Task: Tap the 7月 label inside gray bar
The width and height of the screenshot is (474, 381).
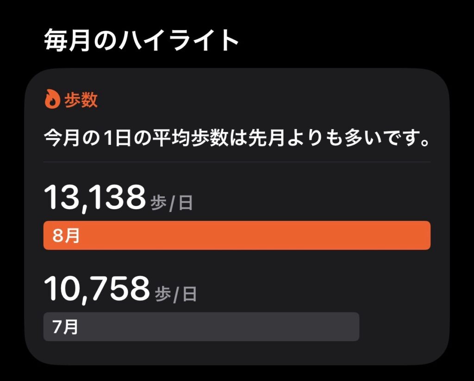Action: pyautogui.click(x=65, y=327)
